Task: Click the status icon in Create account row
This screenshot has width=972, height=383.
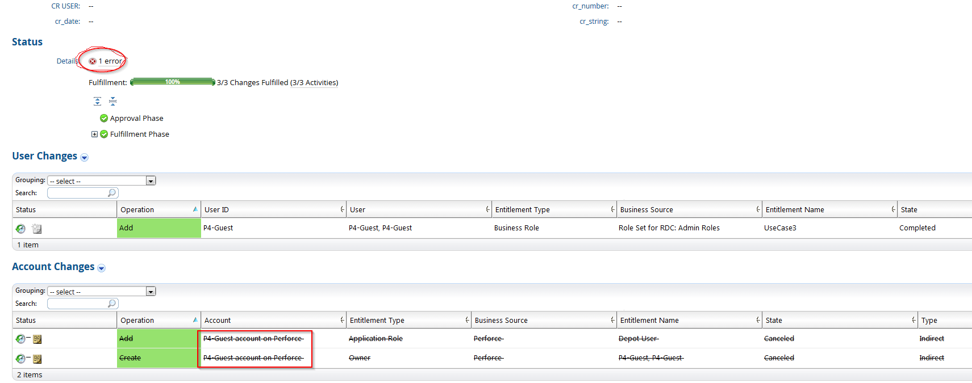Action: point(20,359)
